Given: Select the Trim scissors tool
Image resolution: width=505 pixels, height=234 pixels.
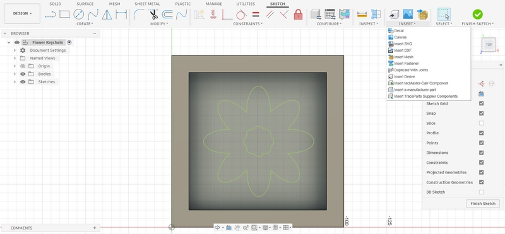Looking at the screenshot, I should [153, 15].
